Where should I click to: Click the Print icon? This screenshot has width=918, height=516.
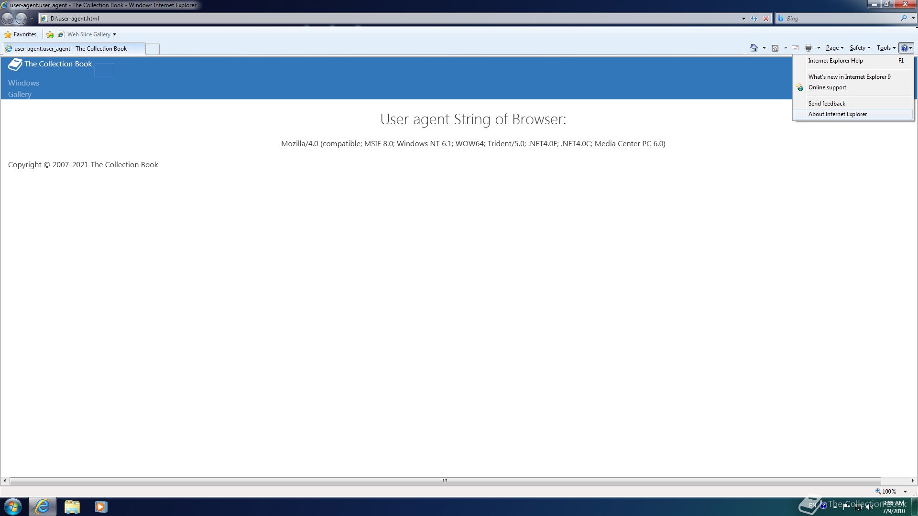click(x=809, y=48)
